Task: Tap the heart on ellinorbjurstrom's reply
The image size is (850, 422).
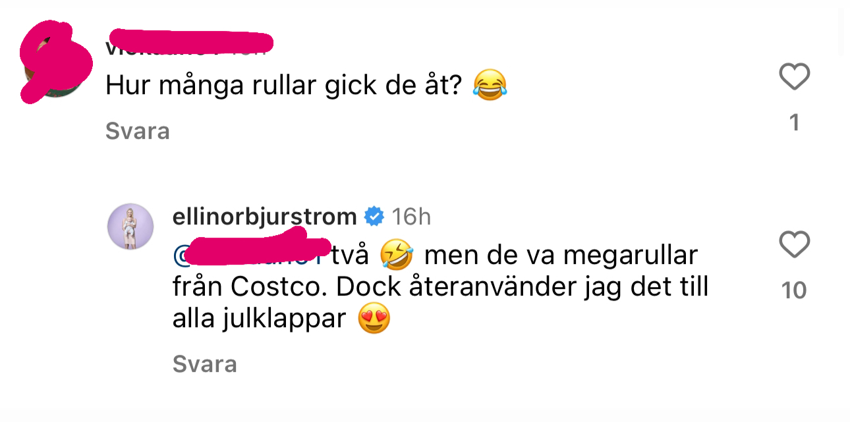Action: point(794,245)
